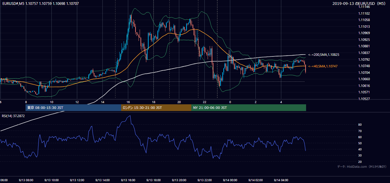This screenshot has height=183, width=390.
Task: Click the 200 SMA label 1.10825
Action: (323, 55)
